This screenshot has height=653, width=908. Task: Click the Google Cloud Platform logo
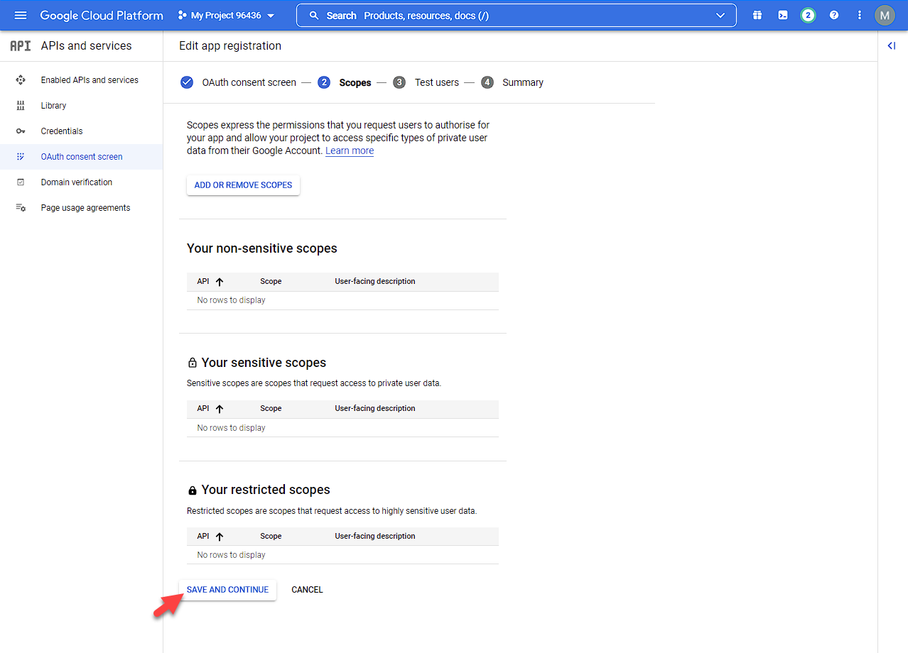tap(102, 15)
